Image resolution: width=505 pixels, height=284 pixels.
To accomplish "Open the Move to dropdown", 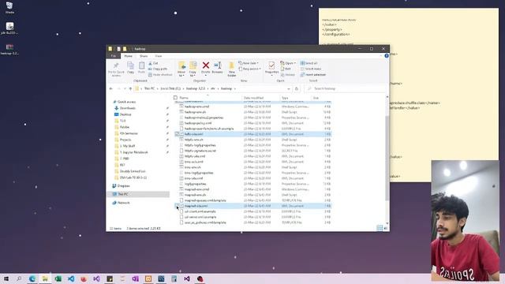I will click(x=181, y=69).
